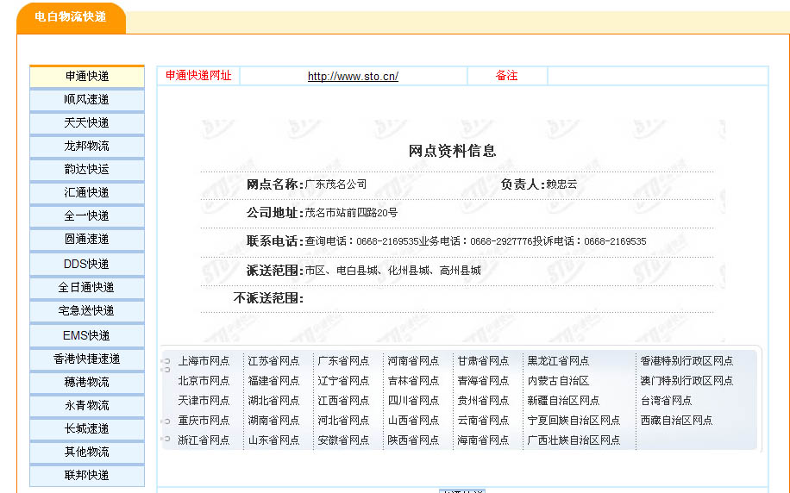Open 上海市网点 link
Image resolution: width=790 pixels, height=493 pixels.
click(x=204, y=361)
